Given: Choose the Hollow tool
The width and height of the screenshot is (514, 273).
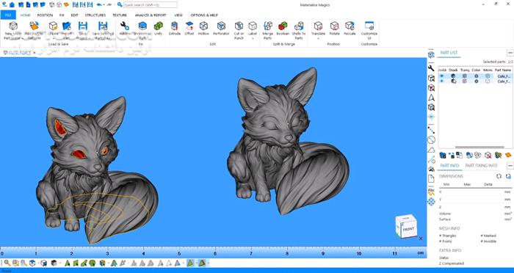Looking at the screenshot, I should pos(203,29).
